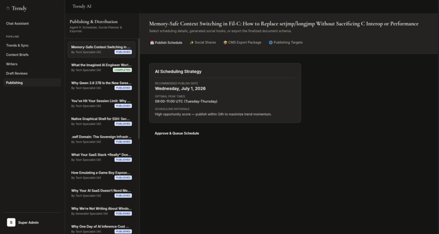The image size is (439, 234).
Task: Click the Super Admin user name
Action: tap(28, 223)
